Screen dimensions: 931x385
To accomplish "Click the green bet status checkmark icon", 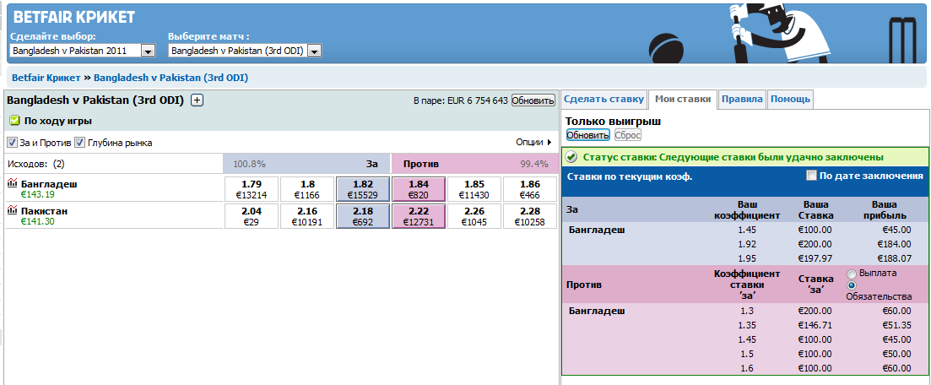I will tap(571, 157).
